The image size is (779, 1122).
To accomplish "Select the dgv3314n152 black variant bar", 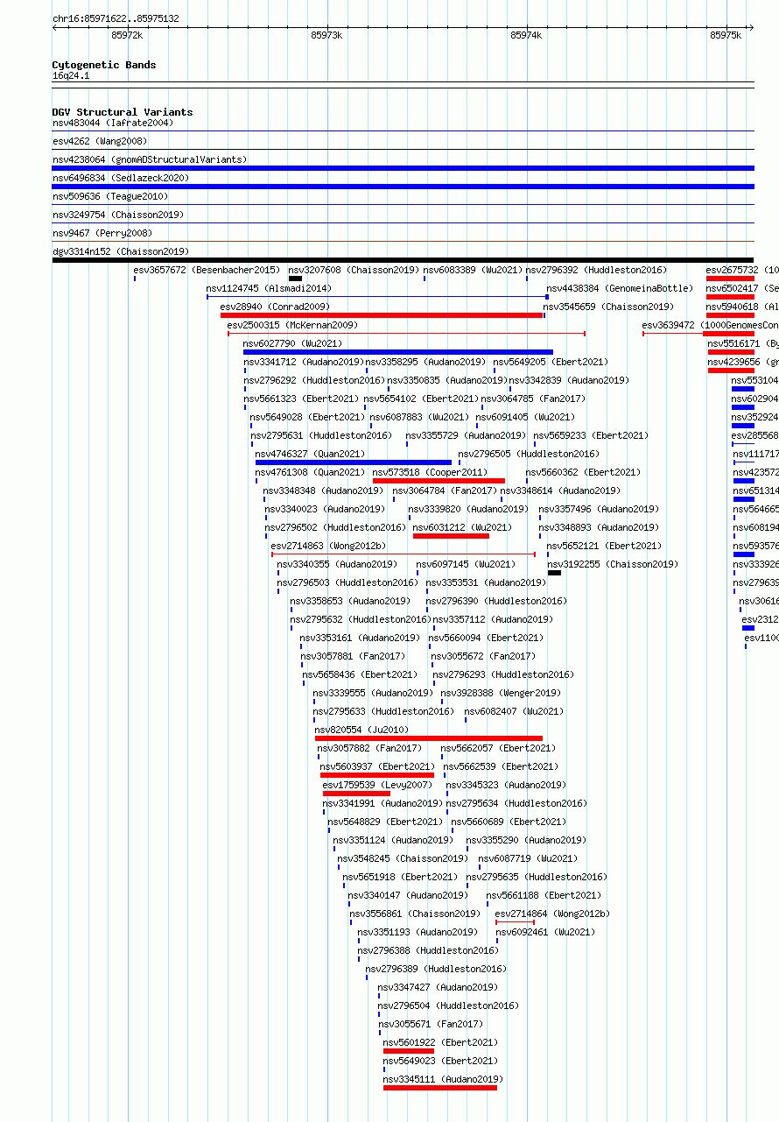I will 403,260.
